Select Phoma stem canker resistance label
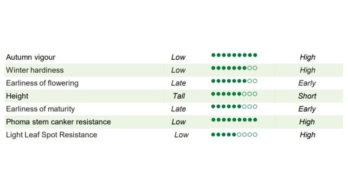Screen dimensions: 348x195 pyautogui.click(x=58, y=122)
